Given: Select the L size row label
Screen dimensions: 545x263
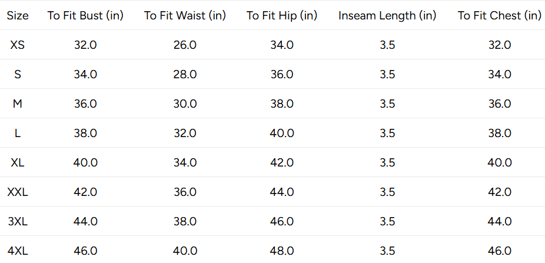Looking at the screenshot, I should tap(18, 134).
